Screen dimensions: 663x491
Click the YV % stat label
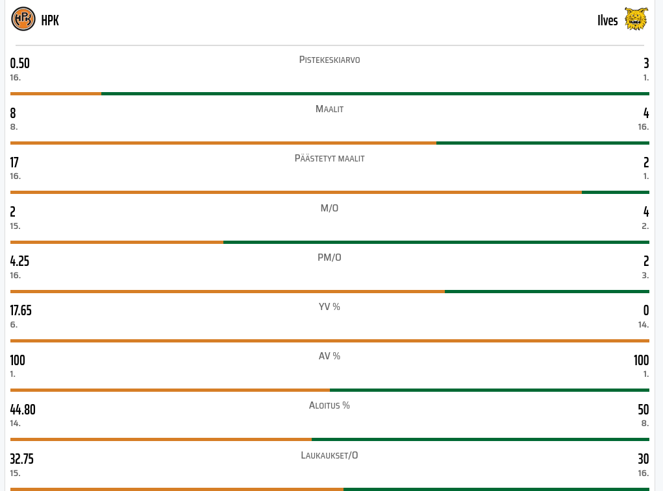click(x=329, y=307)
